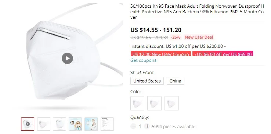This screenshot has height=134, width=271.
Task: Choose the third color option swatch
Action: point(171,103)
